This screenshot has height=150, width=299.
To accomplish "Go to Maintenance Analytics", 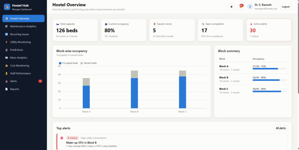I will (23, 26).
